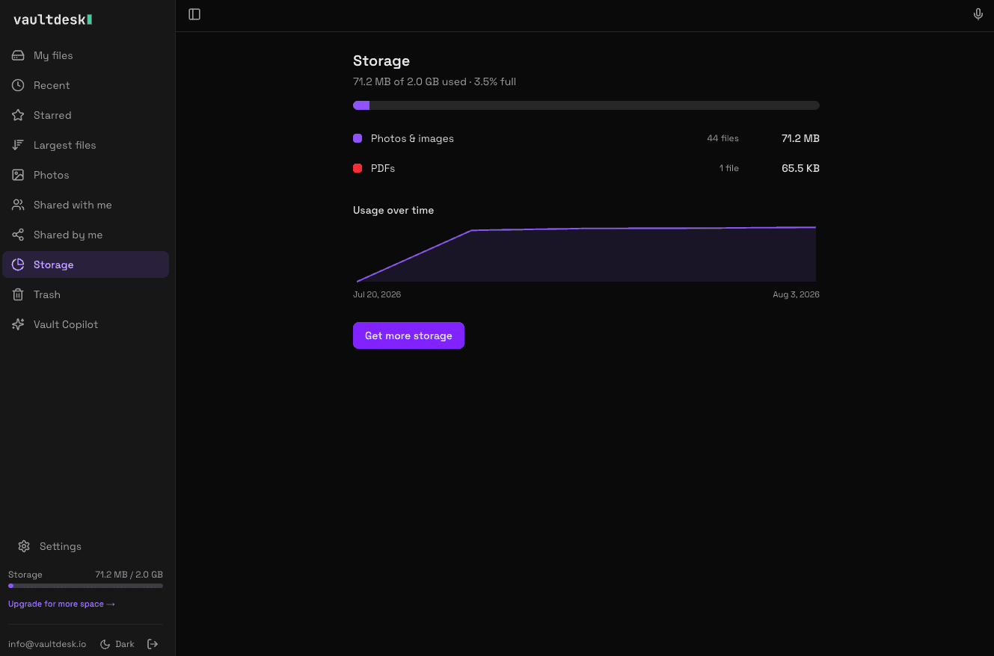Screen dimensions: 994x656
Task: Click the 1 file count
Action: [729, 168]
